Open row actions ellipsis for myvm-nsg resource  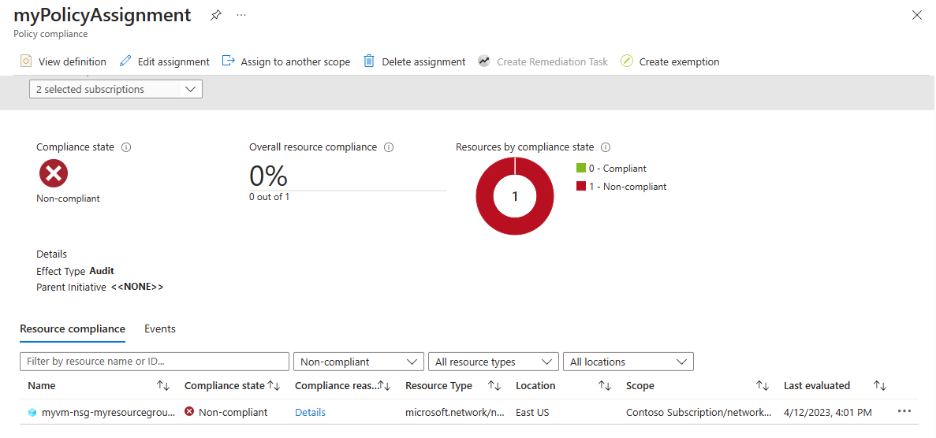(x=904, y=412)
